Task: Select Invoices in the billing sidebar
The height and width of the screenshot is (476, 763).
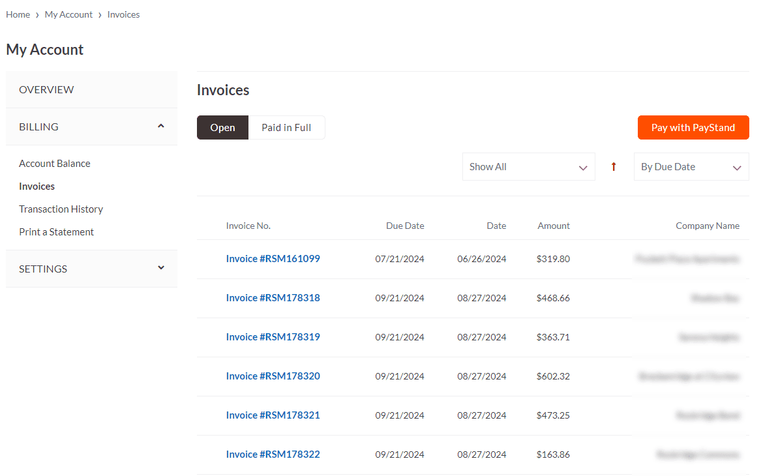Action: pyautogui.click(x=37, y=186)
